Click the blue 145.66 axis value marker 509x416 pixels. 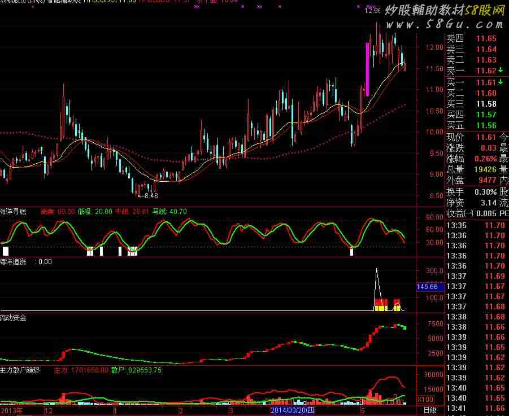tap(428, 287)
